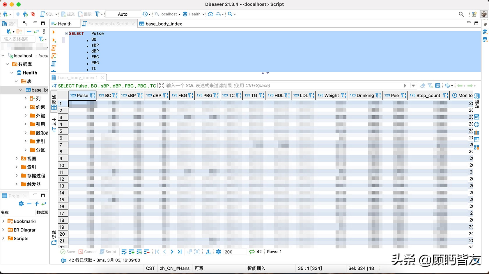Disconnect using the red plug icon
This screenshot has height=274, width=489.
click(x=33, y=14)
